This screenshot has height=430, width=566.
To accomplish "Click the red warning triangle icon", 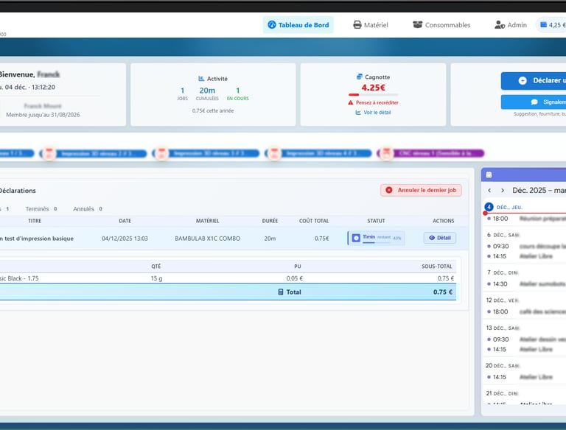I will 350,103.
